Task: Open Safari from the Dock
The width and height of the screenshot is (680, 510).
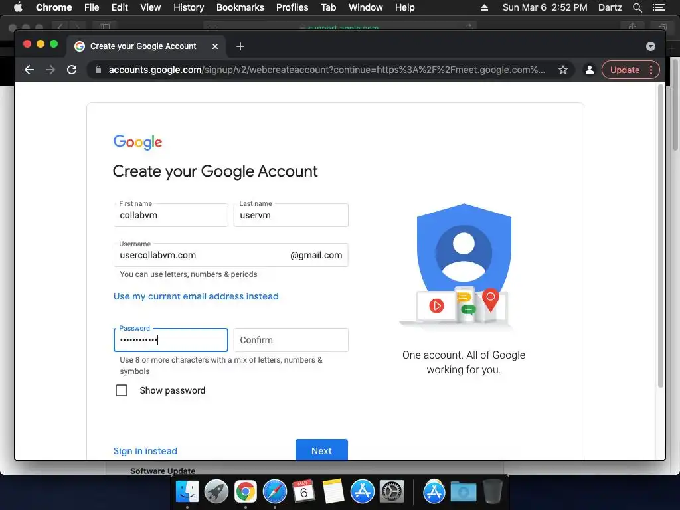Action: tap(274, 492)
